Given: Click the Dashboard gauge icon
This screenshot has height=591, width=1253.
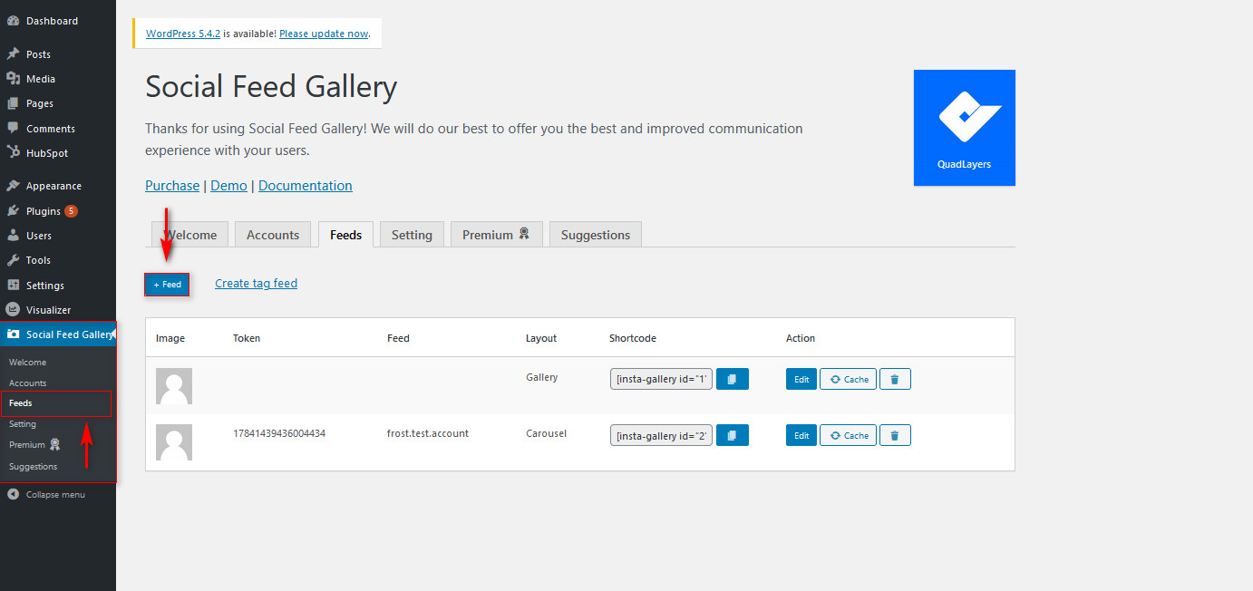Looking at the screenshot, I should point(13,21).
